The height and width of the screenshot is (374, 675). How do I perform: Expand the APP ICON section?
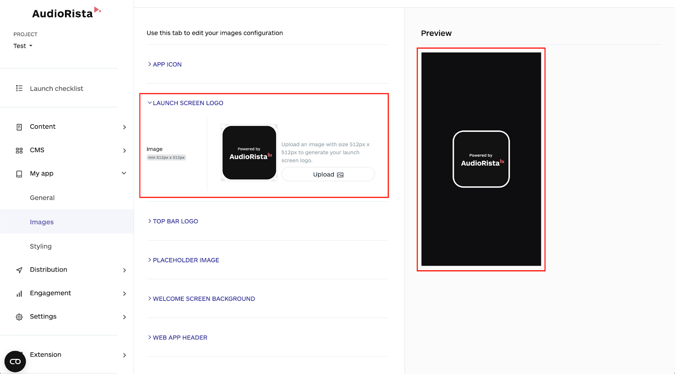tap(165, 65)
